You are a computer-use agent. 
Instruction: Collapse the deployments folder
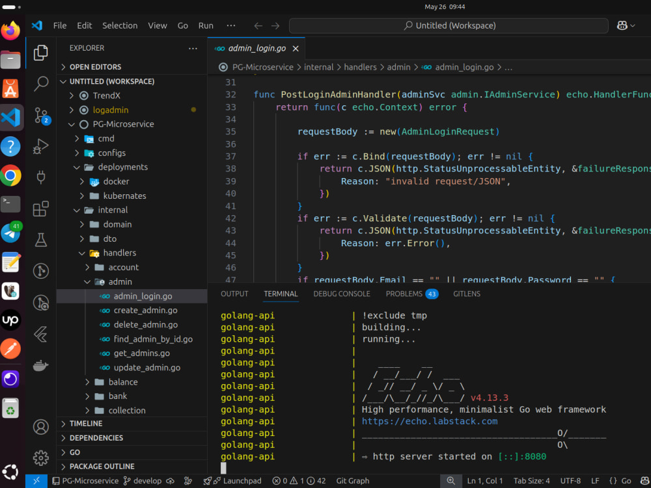123,168
